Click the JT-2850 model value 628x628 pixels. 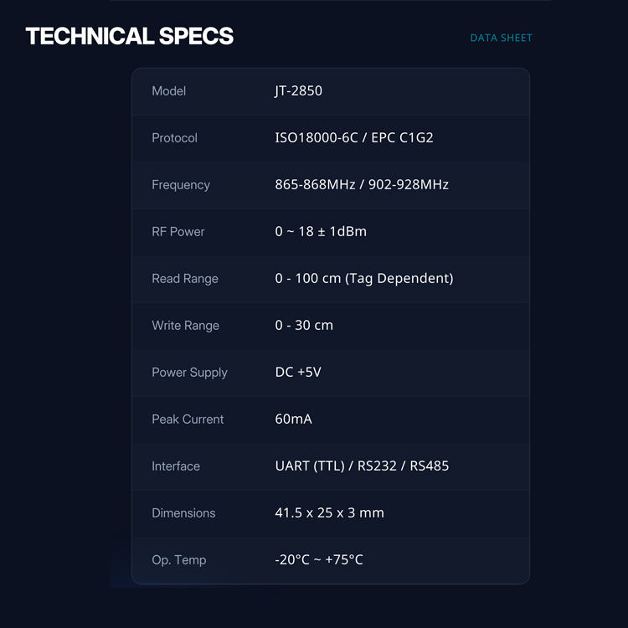click(x=298, y=90)
